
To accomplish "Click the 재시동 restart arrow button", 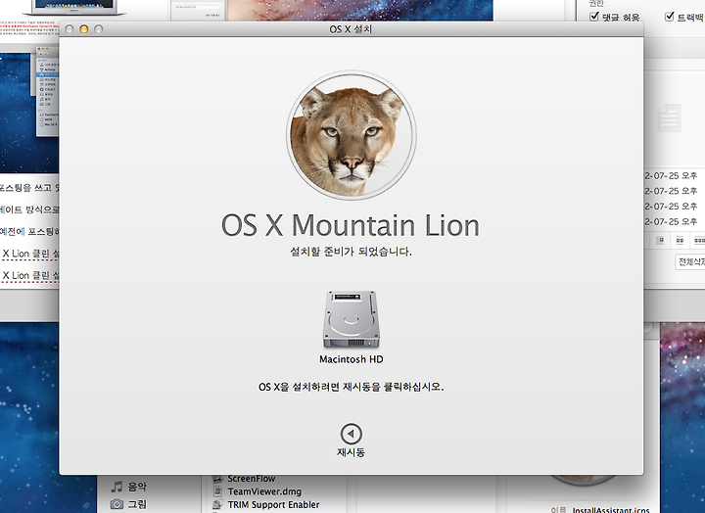I will click(x=352, y=434).
